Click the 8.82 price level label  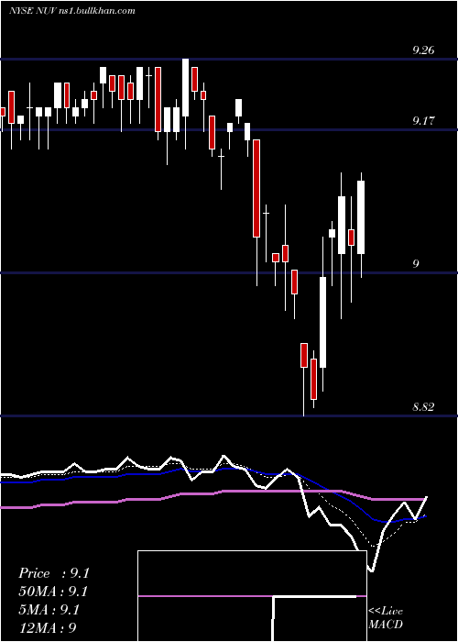(423, 407)
